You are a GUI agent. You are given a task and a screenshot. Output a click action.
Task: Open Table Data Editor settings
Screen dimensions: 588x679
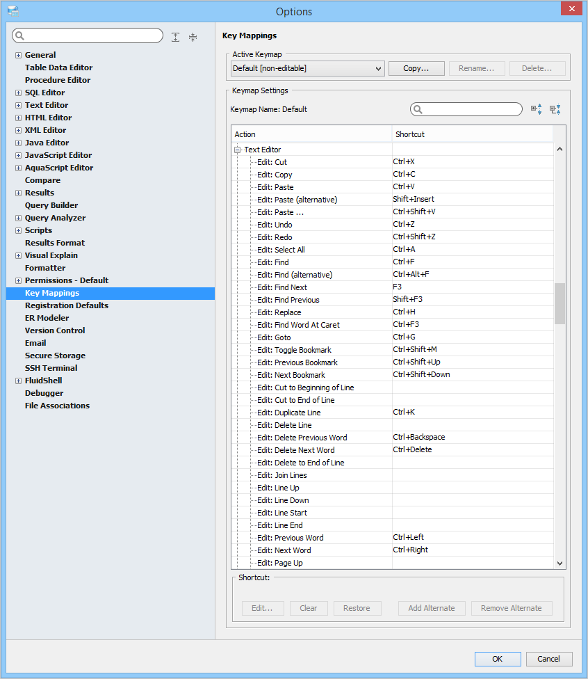pos(58,67)
